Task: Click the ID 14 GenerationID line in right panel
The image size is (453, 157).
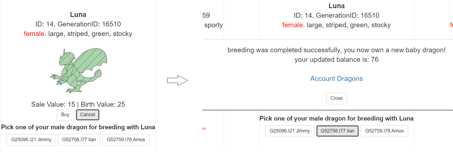Action: [x=336, y=16]
